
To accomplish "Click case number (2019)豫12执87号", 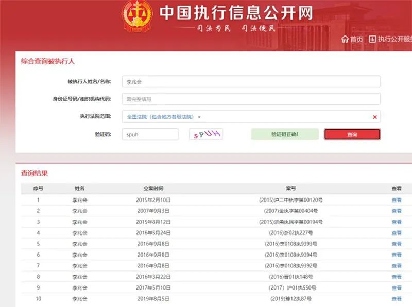I will [291, 299].
